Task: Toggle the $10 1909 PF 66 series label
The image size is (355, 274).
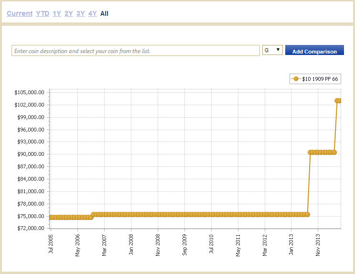Action: (x=321, y=79)
